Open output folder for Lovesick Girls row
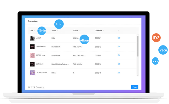Viewport: 169px width, 104px height. 119,47
